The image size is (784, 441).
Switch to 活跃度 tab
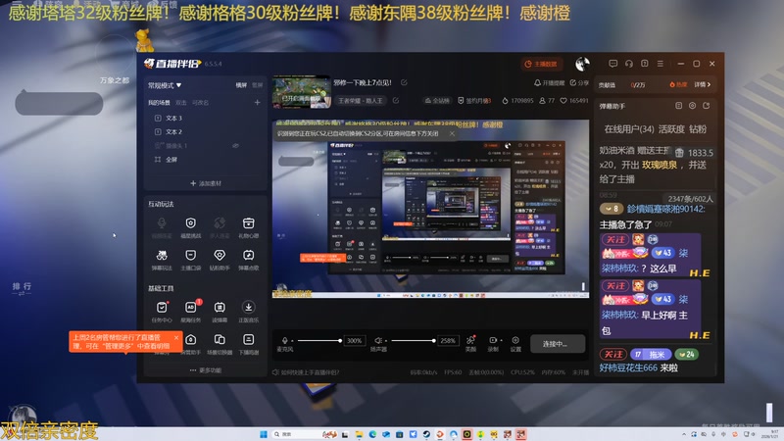(671, 129)
